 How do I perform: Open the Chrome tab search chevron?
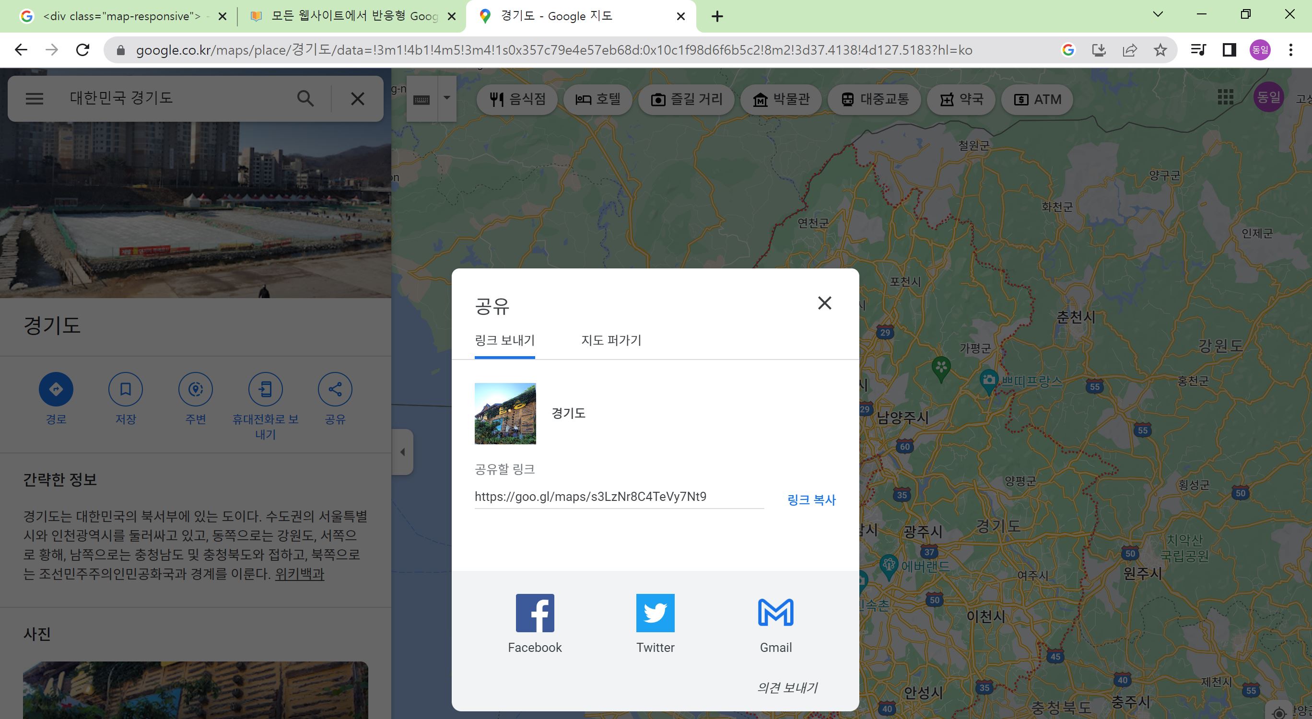click(x=1158, y=14)
